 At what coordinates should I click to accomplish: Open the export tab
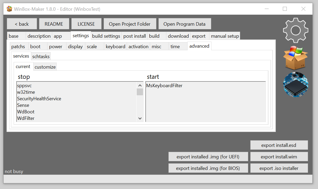pyautogui.click(x=200, y=36)
